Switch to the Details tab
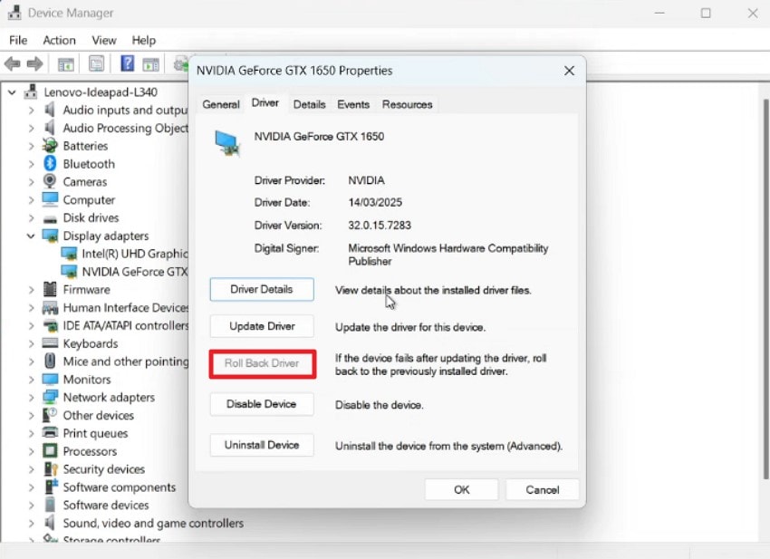This screenshot has width=770, height=559. 310,104
